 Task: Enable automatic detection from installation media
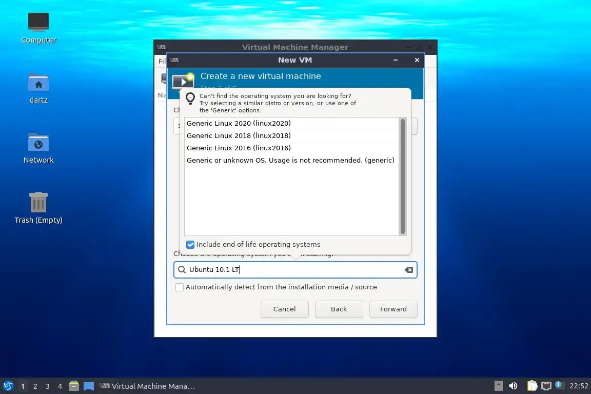(180, 287)
